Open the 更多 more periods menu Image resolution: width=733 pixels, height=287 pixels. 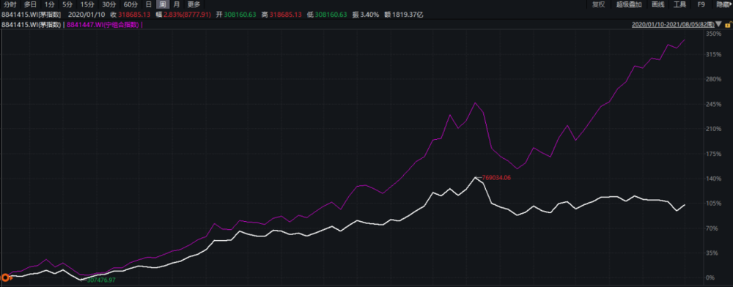click(194, 4)
